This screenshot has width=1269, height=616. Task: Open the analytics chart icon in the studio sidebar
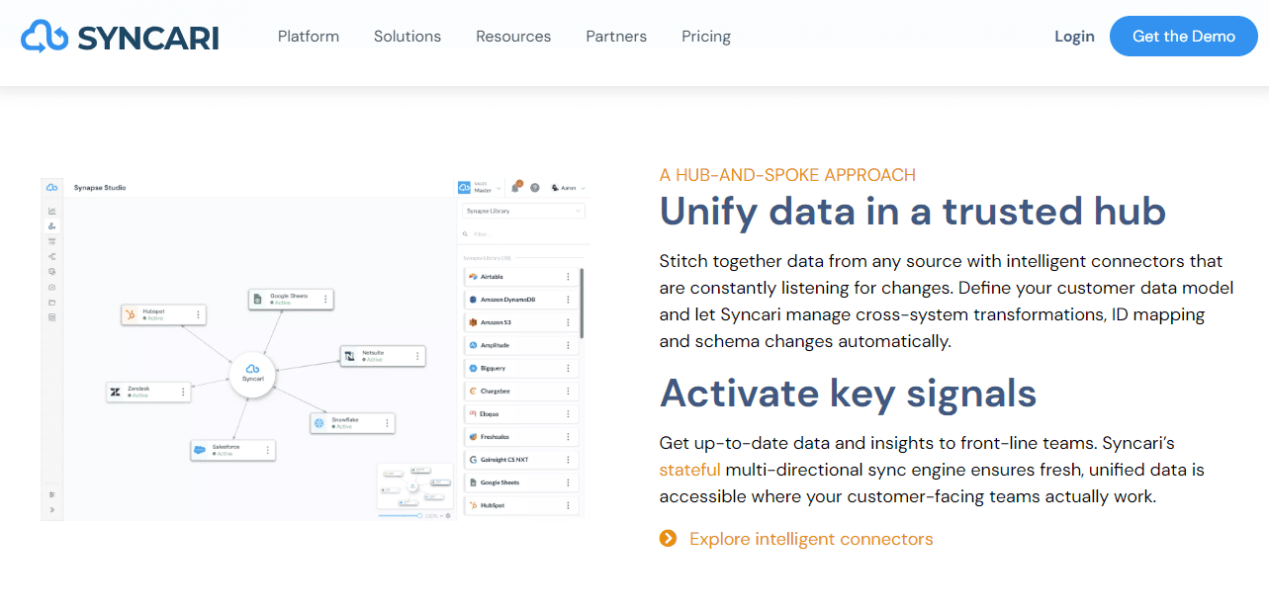tap(52, 211)
